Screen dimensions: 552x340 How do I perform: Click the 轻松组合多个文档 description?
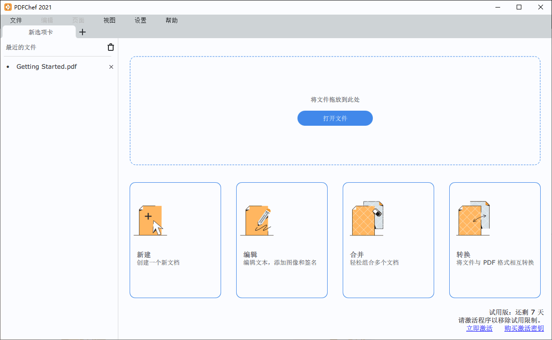[374, 263]
